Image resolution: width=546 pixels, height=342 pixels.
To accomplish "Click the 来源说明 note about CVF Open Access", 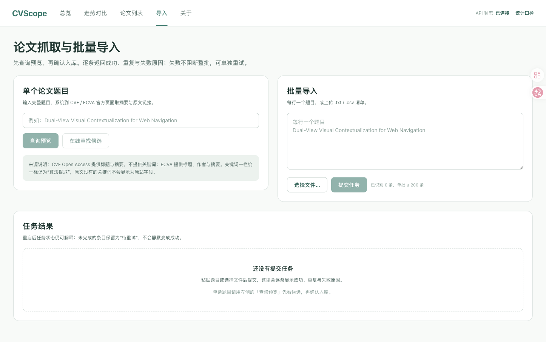I will pos(141,168).
